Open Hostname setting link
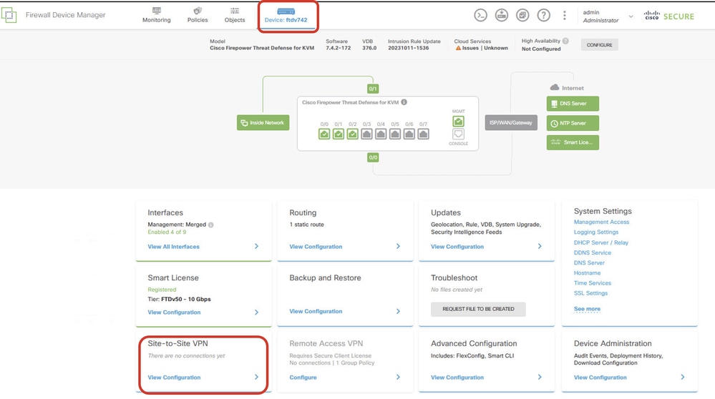The width and height of the screenshot is (715, 399). (x=587, y=273)
